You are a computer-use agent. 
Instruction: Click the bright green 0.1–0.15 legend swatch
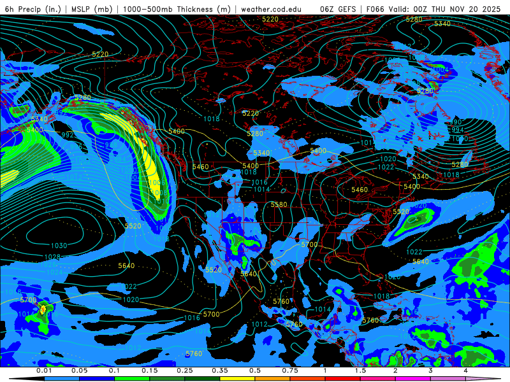(132, 379)
